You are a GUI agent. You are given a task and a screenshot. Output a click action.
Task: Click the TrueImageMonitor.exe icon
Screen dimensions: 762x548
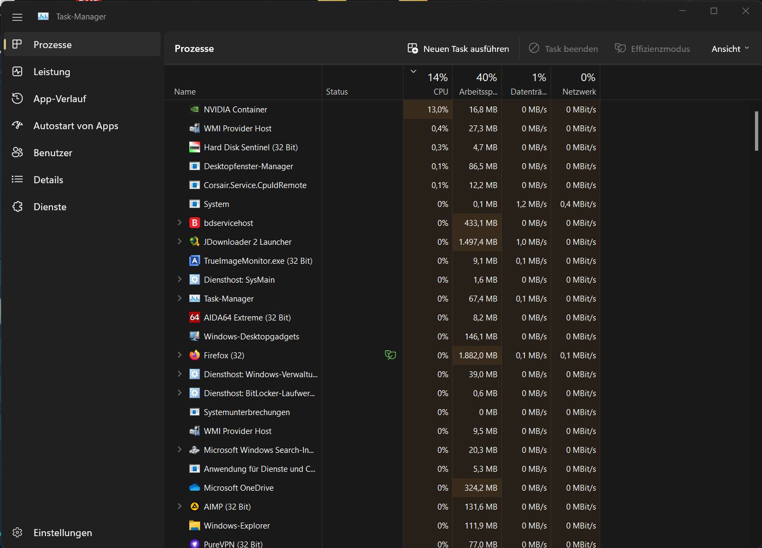[195, 260]
